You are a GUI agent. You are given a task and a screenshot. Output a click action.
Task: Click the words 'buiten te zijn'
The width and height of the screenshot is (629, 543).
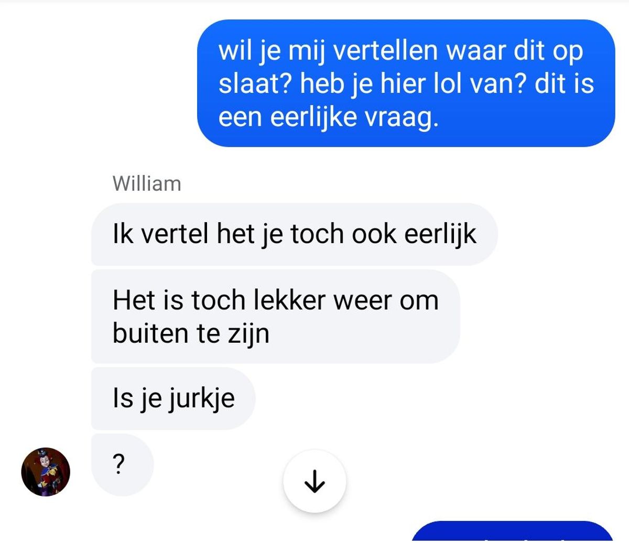[191, 333]
